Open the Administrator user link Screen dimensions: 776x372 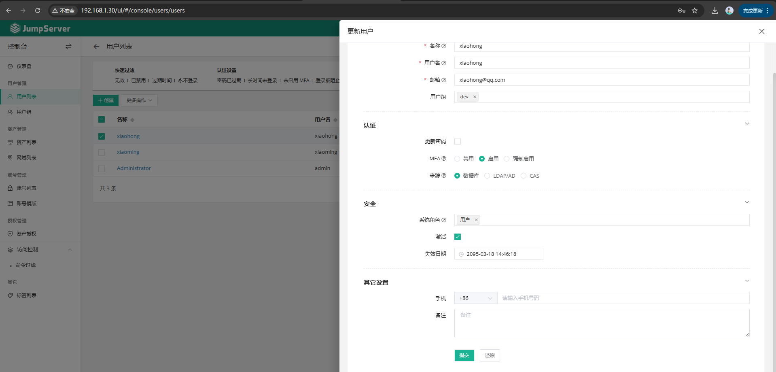134,168
